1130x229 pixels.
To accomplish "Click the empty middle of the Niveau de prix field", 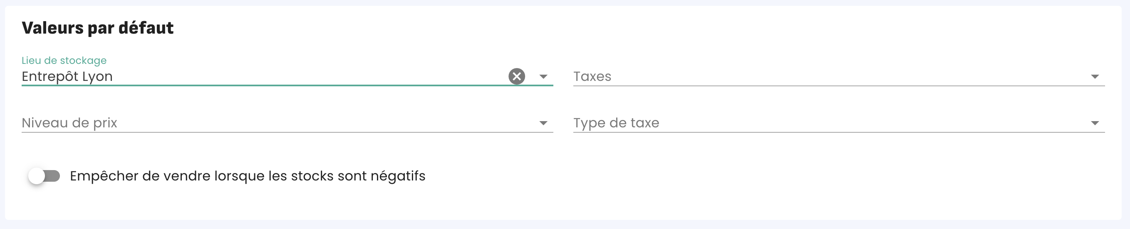I will point(307,123).
